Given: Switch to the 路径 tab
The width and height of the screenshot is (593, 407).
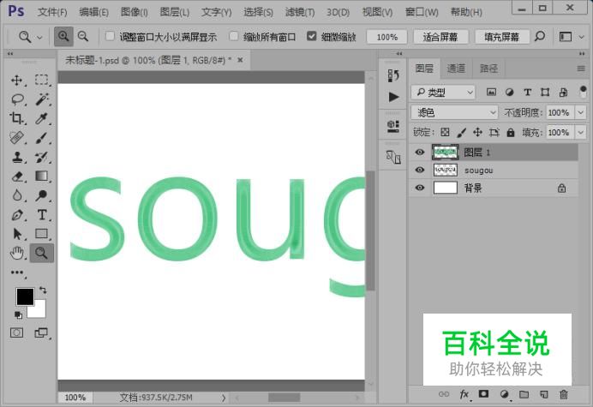Looking at the screenshot, I should [x=488, y=69].
